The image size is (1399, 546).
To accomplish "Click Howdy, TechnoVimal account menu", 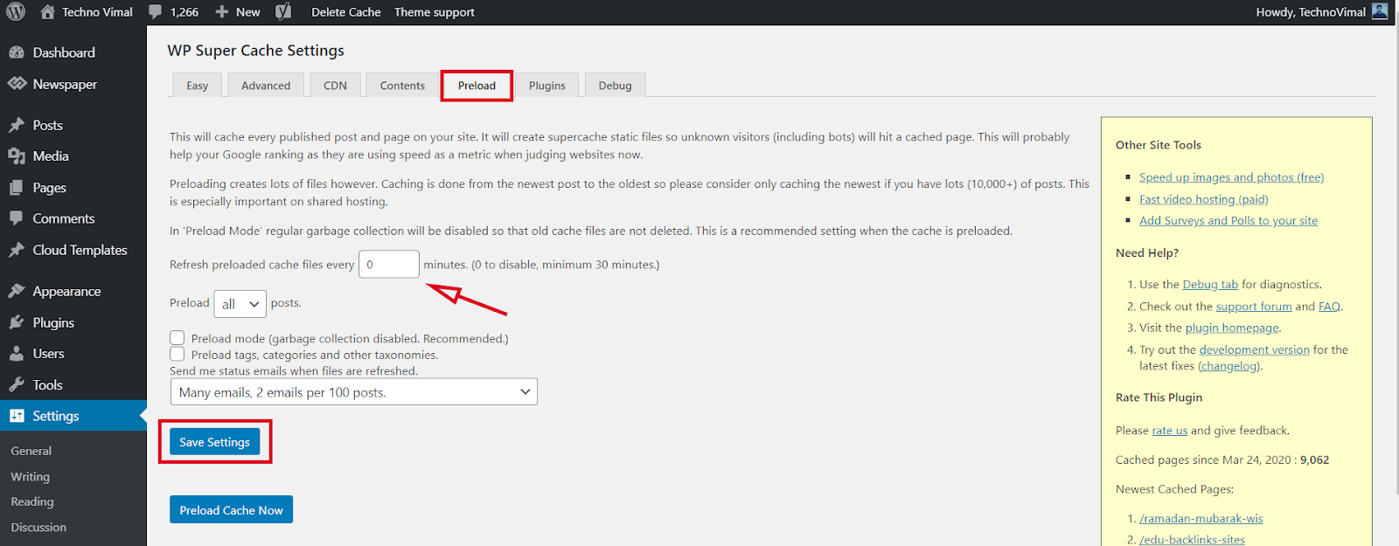I will point(1321,12).
